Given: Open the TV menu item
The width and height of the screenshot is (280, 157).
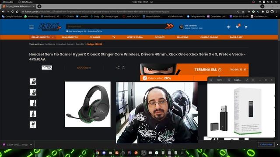Looking at the screenshot, I should point(114,37).
